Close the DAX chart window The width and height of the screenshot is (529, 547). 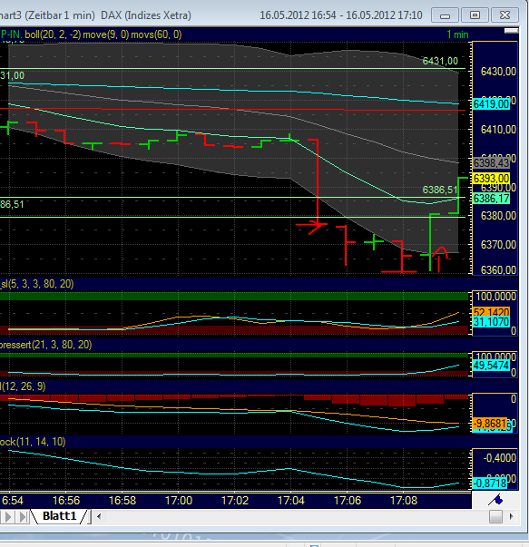pos(505,15)
